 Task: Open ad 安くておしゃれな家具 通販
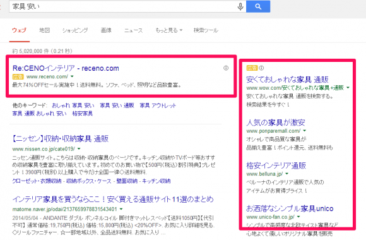coord(287,80)
